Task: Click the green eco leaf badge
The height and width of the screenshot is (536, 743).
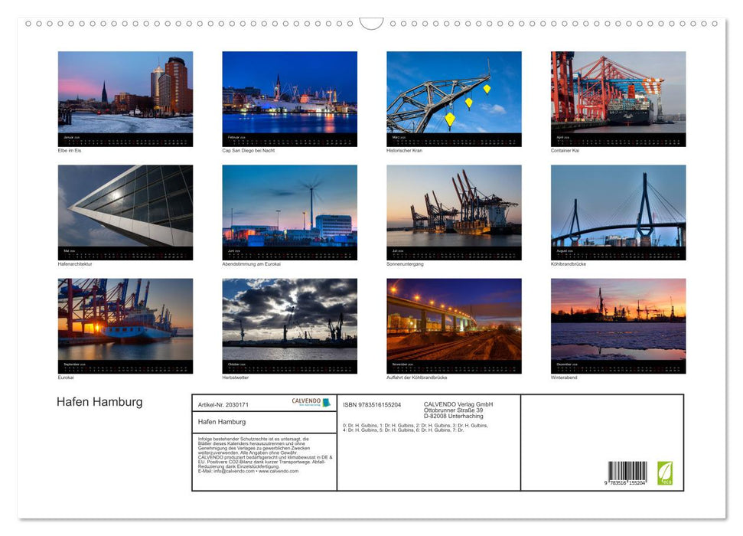Action: coord(665,475)
